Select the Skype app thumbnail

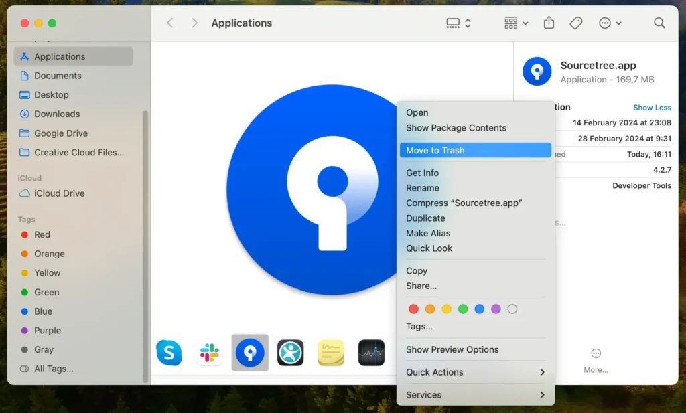click(x=169, y=352)
